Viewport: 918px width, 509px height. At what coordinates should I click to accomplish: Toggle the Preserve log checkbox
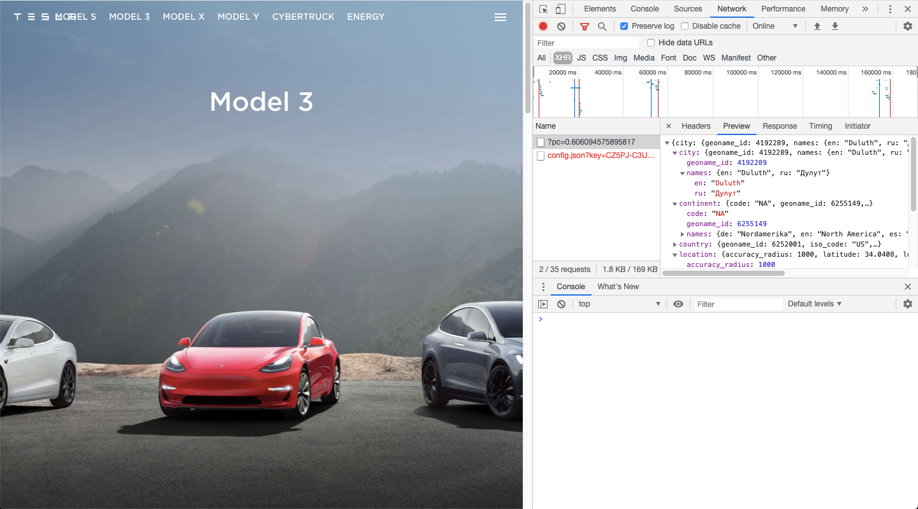point(624,26)
